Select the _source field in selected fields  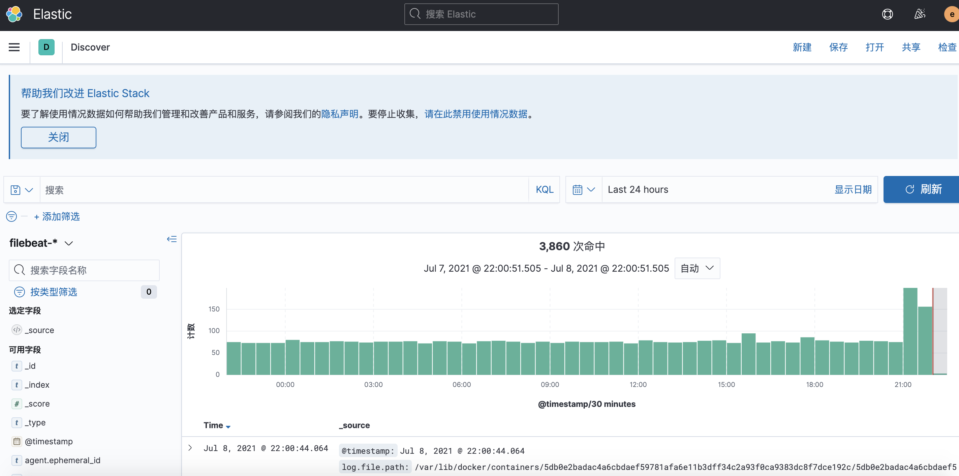pos(39,330)
